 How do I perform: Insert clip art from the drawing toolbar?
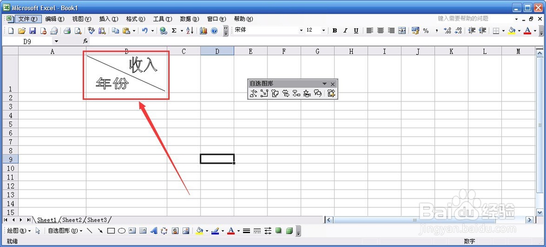click(175, 231)
